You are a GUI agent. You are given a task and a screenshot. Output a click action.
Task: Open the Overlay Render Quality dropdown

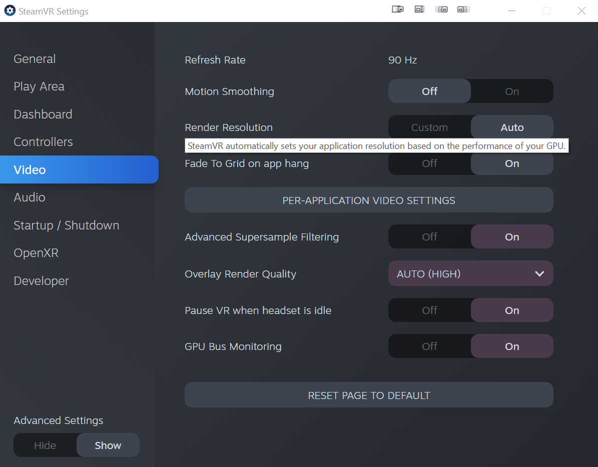tap(470, 273)
